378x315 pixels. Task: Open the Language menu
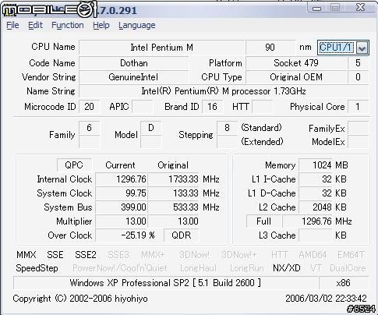pyautogui.click(x=137, y=25)
